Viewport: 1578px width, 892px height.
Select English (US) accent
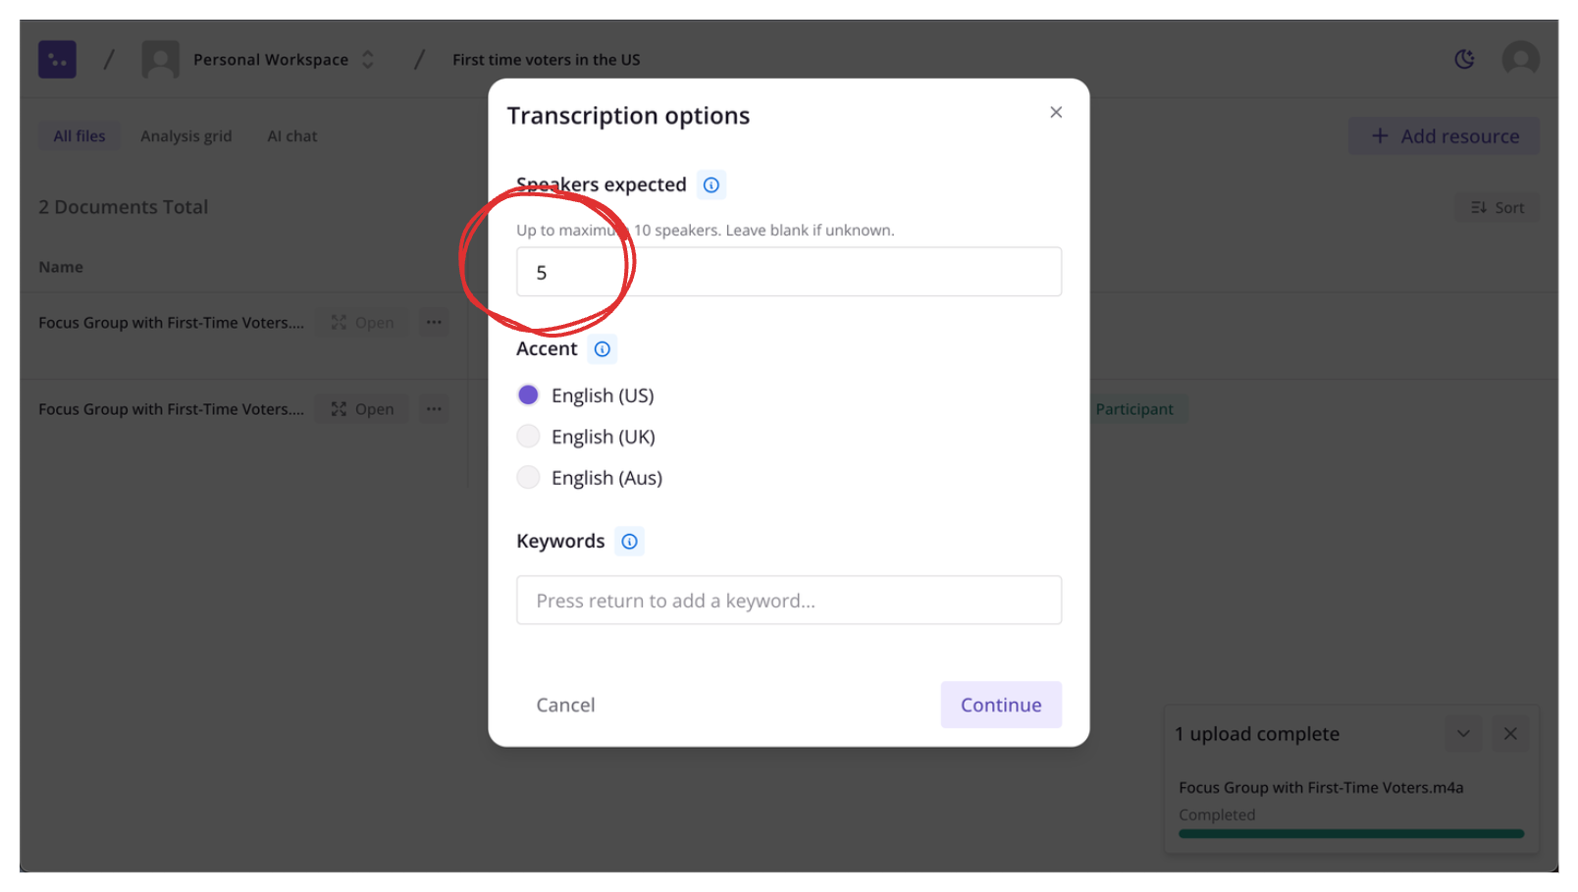click(528, 395)
